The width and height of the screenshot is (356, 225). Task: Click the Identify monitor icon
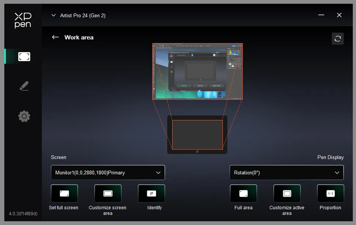pyautogui.click(x=151, y=193)
